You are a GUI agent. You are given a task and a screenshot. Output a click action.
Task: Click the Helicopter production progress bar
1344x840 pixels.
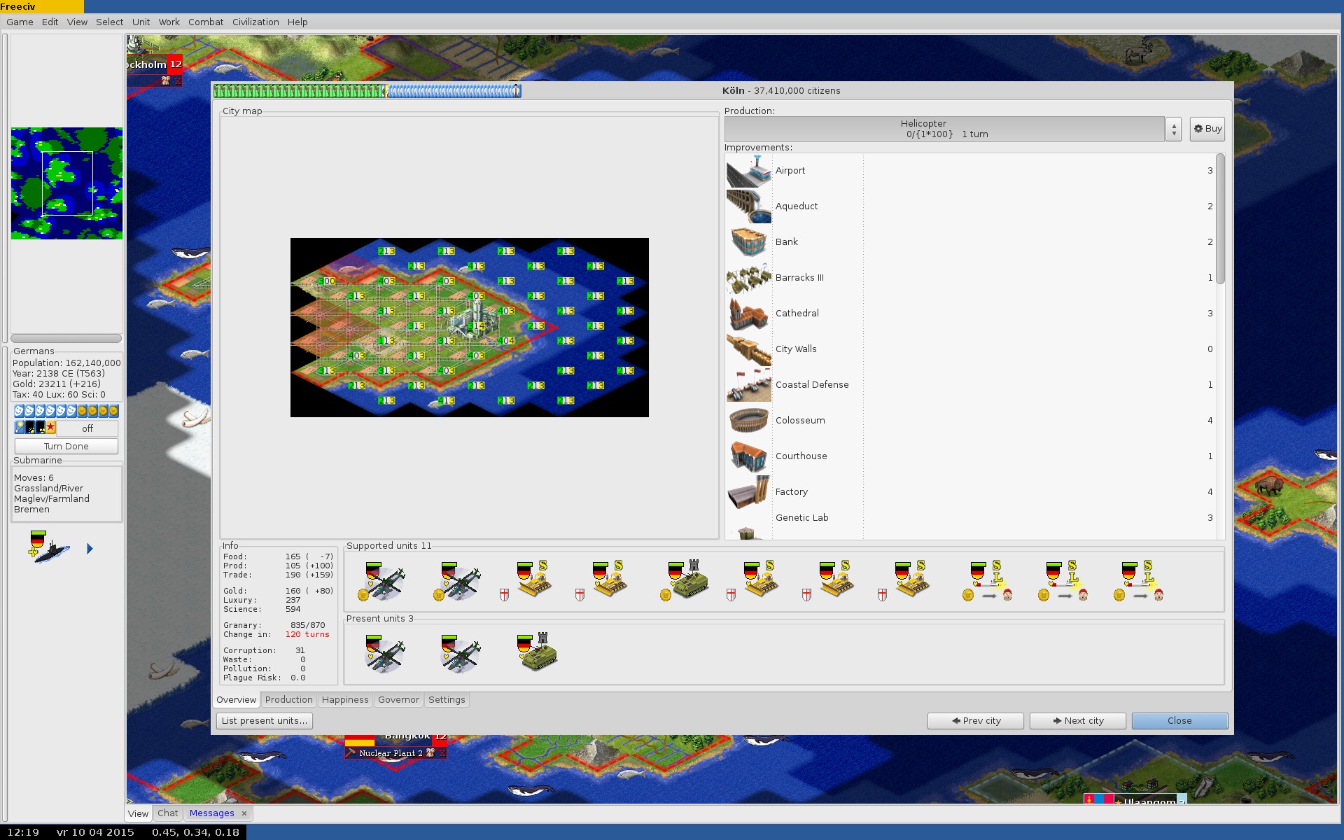[944, 129]
